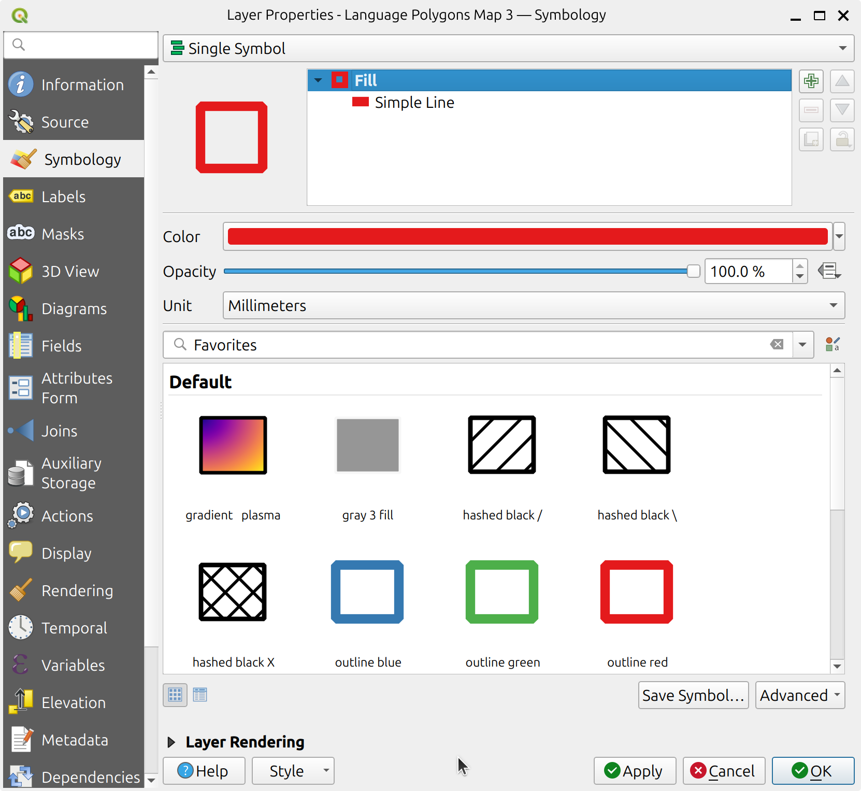The height and width of the screenshot is (791, 861).
Task: Add a new symbol layer
Action: tap(811, 81)
